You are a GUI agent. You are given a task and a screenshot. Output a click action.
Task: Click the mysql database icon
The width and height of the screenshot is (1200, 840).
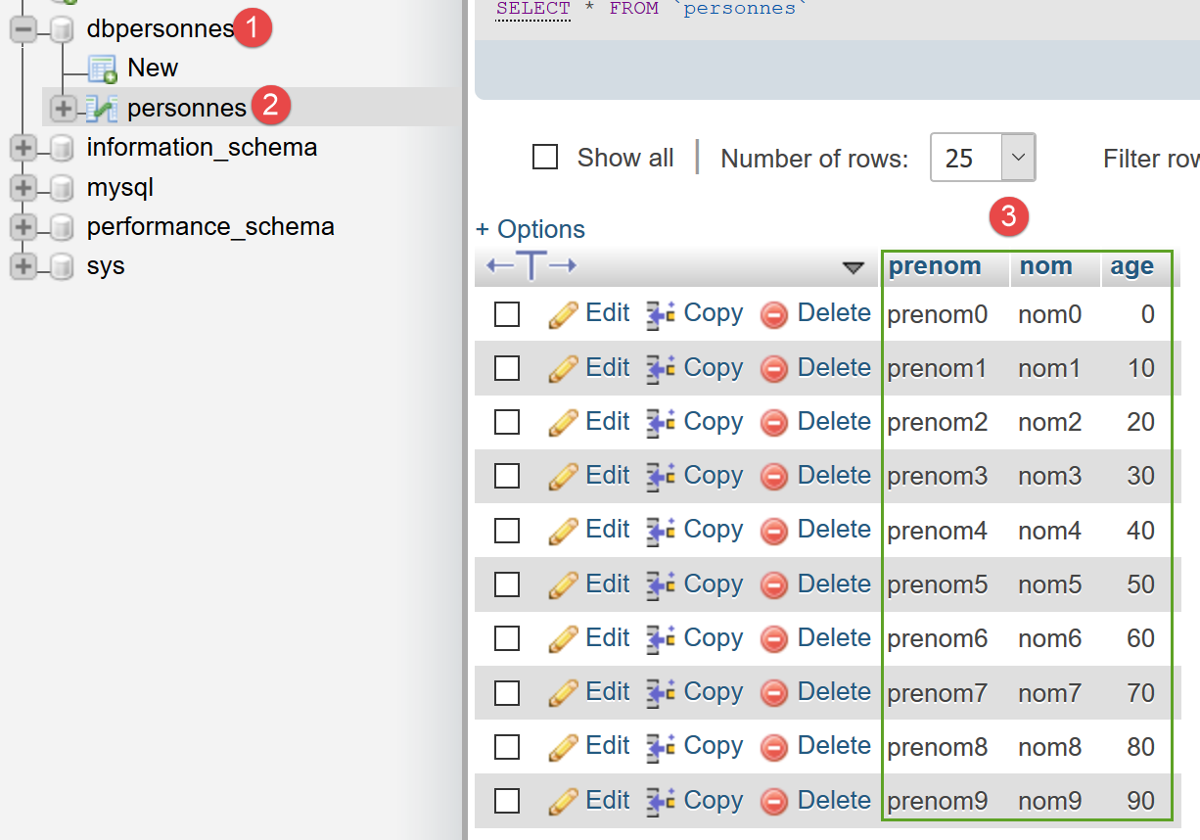pyautogui.click(x=62, y=188)
